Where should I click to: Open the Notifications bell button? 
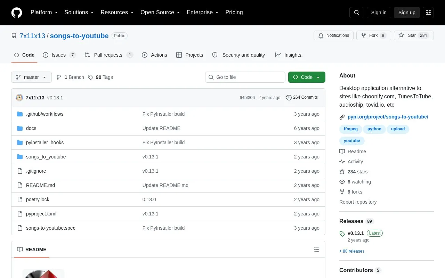tap(334, 35)
